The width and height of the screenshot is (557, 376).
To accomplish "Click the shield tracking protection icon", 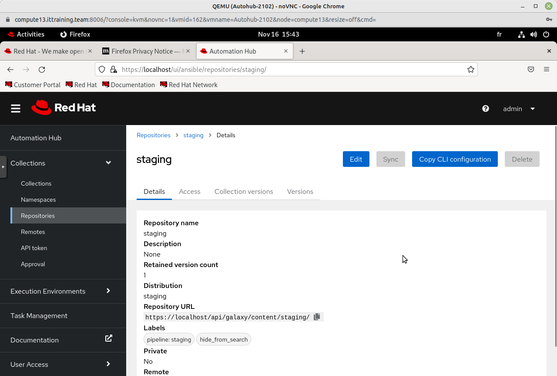I will tap(102, 69).
